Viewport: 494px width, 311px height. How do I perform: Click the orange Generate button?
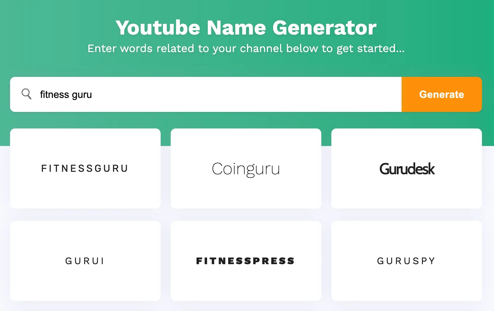click(442, 94)
